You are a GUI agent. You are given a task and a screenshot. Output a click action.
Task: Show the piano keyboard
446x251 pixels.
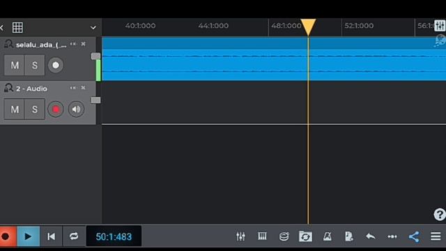[x=262, y=236]
